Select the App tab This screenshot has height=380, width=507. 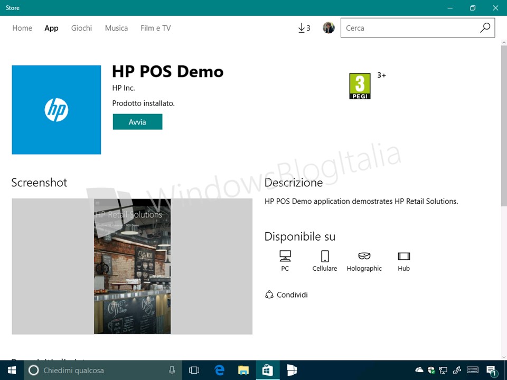click(51, 28)
